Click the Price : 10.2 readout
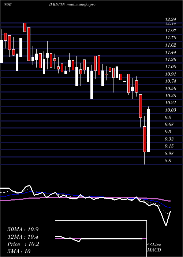Viewport: 183px width, 257px height. point(23,244)
